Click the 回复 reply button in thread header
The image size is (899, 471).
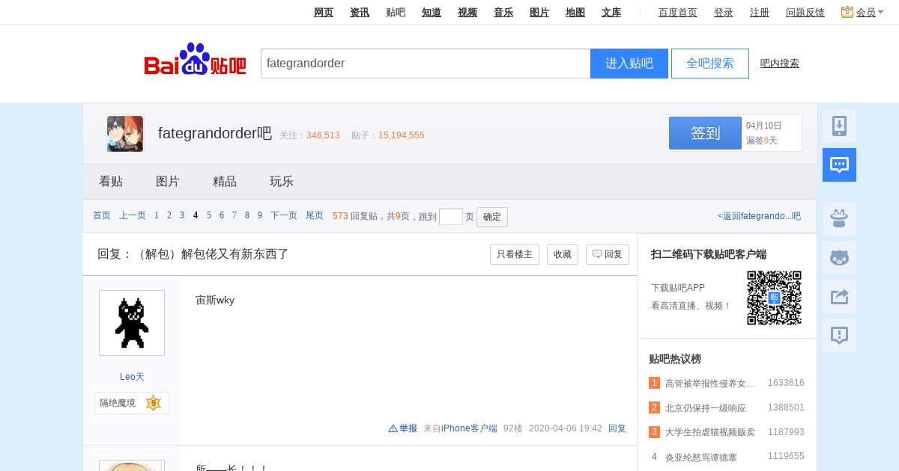tap(608, 254)
